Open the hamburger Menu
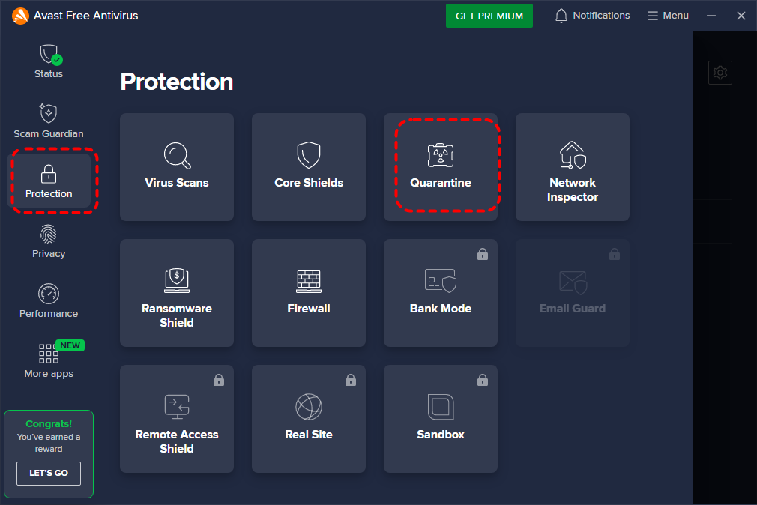 pos(668,16)
